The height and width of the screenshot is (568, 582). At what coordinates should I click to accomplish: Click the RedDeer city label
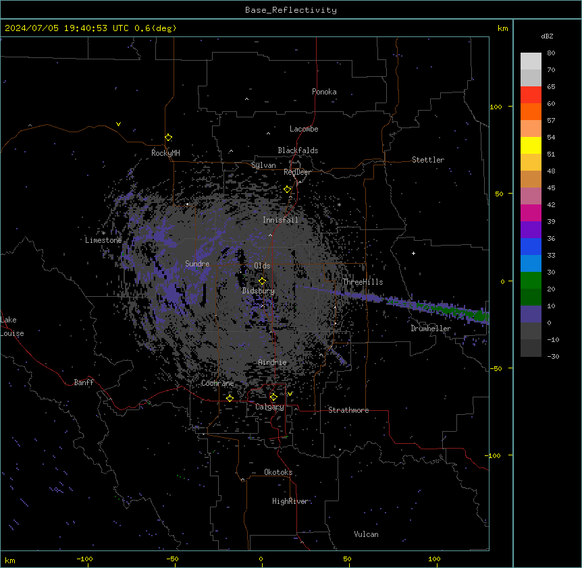pyautogui.click(x=297, y=172)
